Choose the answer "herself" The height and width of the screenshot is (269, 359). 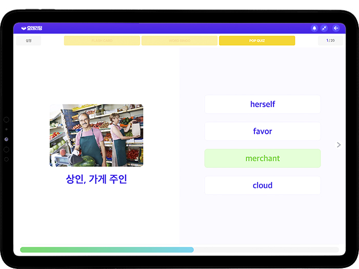[x=263, y=105]
